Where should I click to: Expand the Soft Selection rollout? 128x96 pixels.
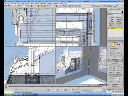click(x=115, y=59)
